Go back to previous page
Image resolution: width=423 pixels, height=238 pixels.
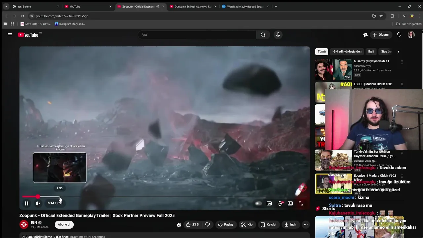pos(7,16)
